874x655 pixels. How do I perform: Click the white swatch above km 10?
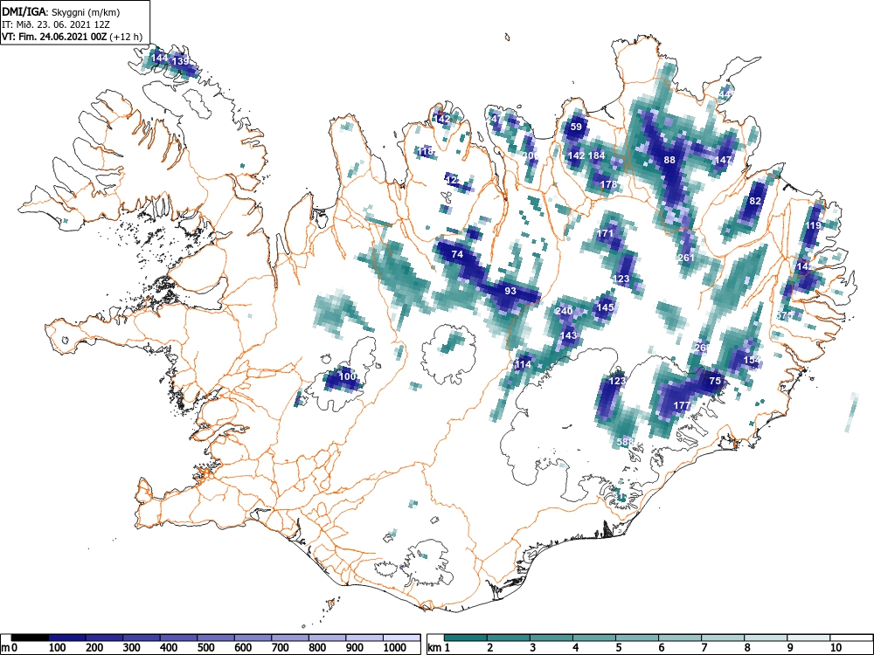851,638
